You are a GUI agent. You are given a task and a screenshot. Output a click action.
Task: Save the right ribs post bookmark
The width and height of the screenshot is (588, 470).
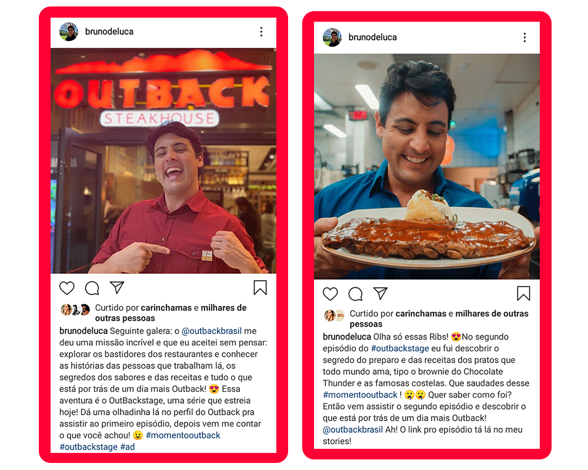pos(523,294)
